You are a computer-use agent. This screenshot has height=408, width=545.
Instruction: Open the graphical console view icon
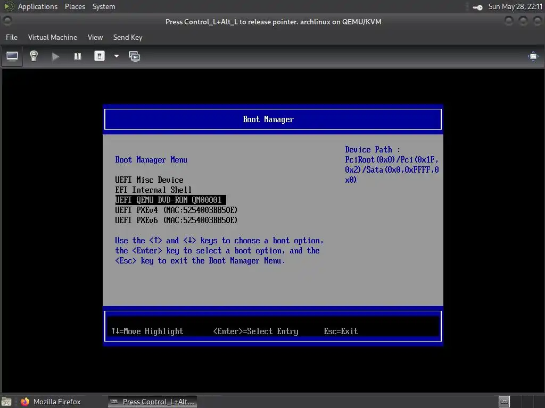12,56
